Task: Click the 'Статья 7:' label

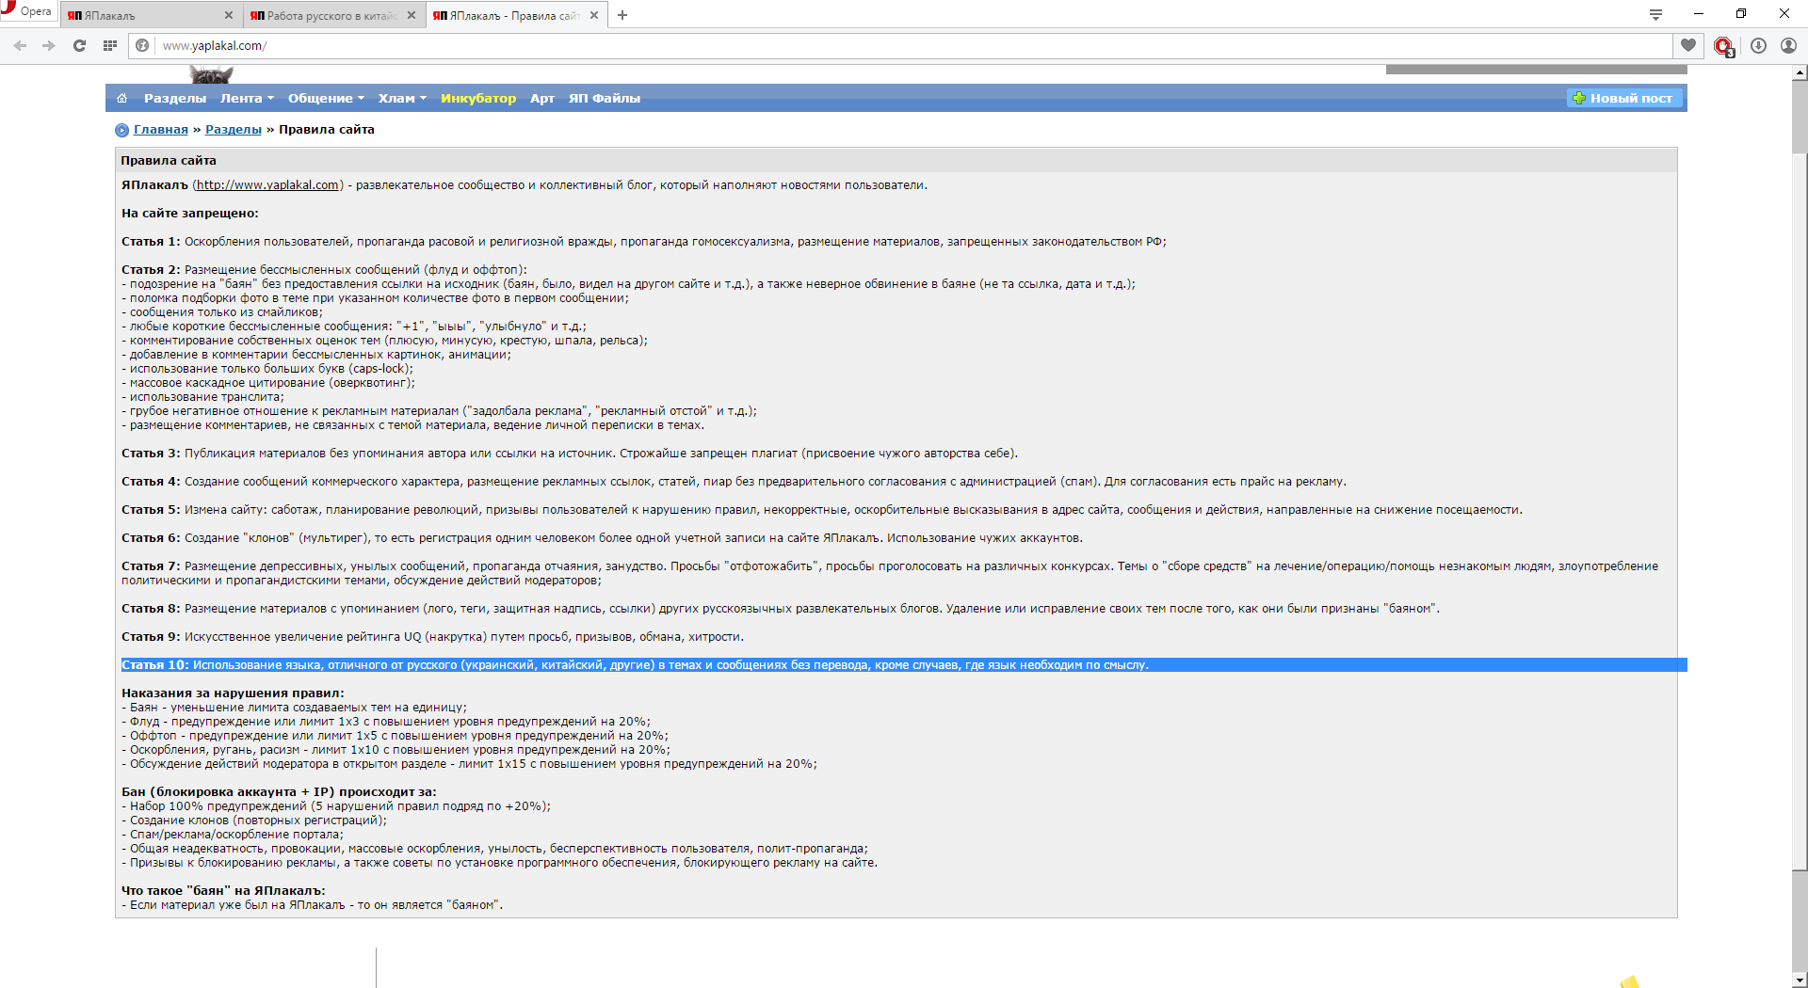Action: [x=151, y=566]
